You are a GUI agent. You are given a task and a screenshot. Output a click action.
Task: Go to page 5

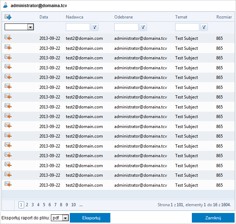pos(44,205)
